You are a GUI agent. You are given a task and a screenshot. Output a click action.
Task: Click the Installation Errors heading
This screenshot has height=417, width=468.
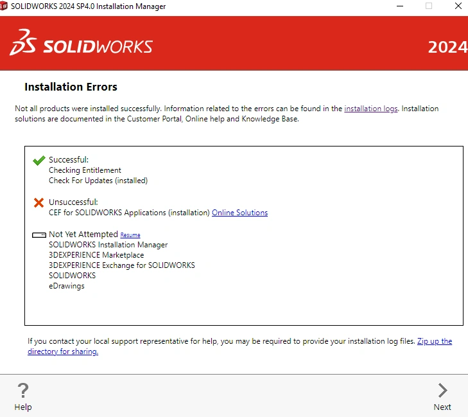coord(71,87)
